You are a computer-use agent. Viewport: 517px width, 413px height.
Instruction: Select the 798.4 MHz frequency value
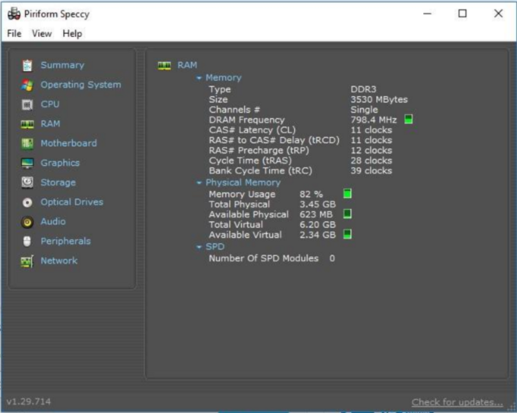click(374, 120)
